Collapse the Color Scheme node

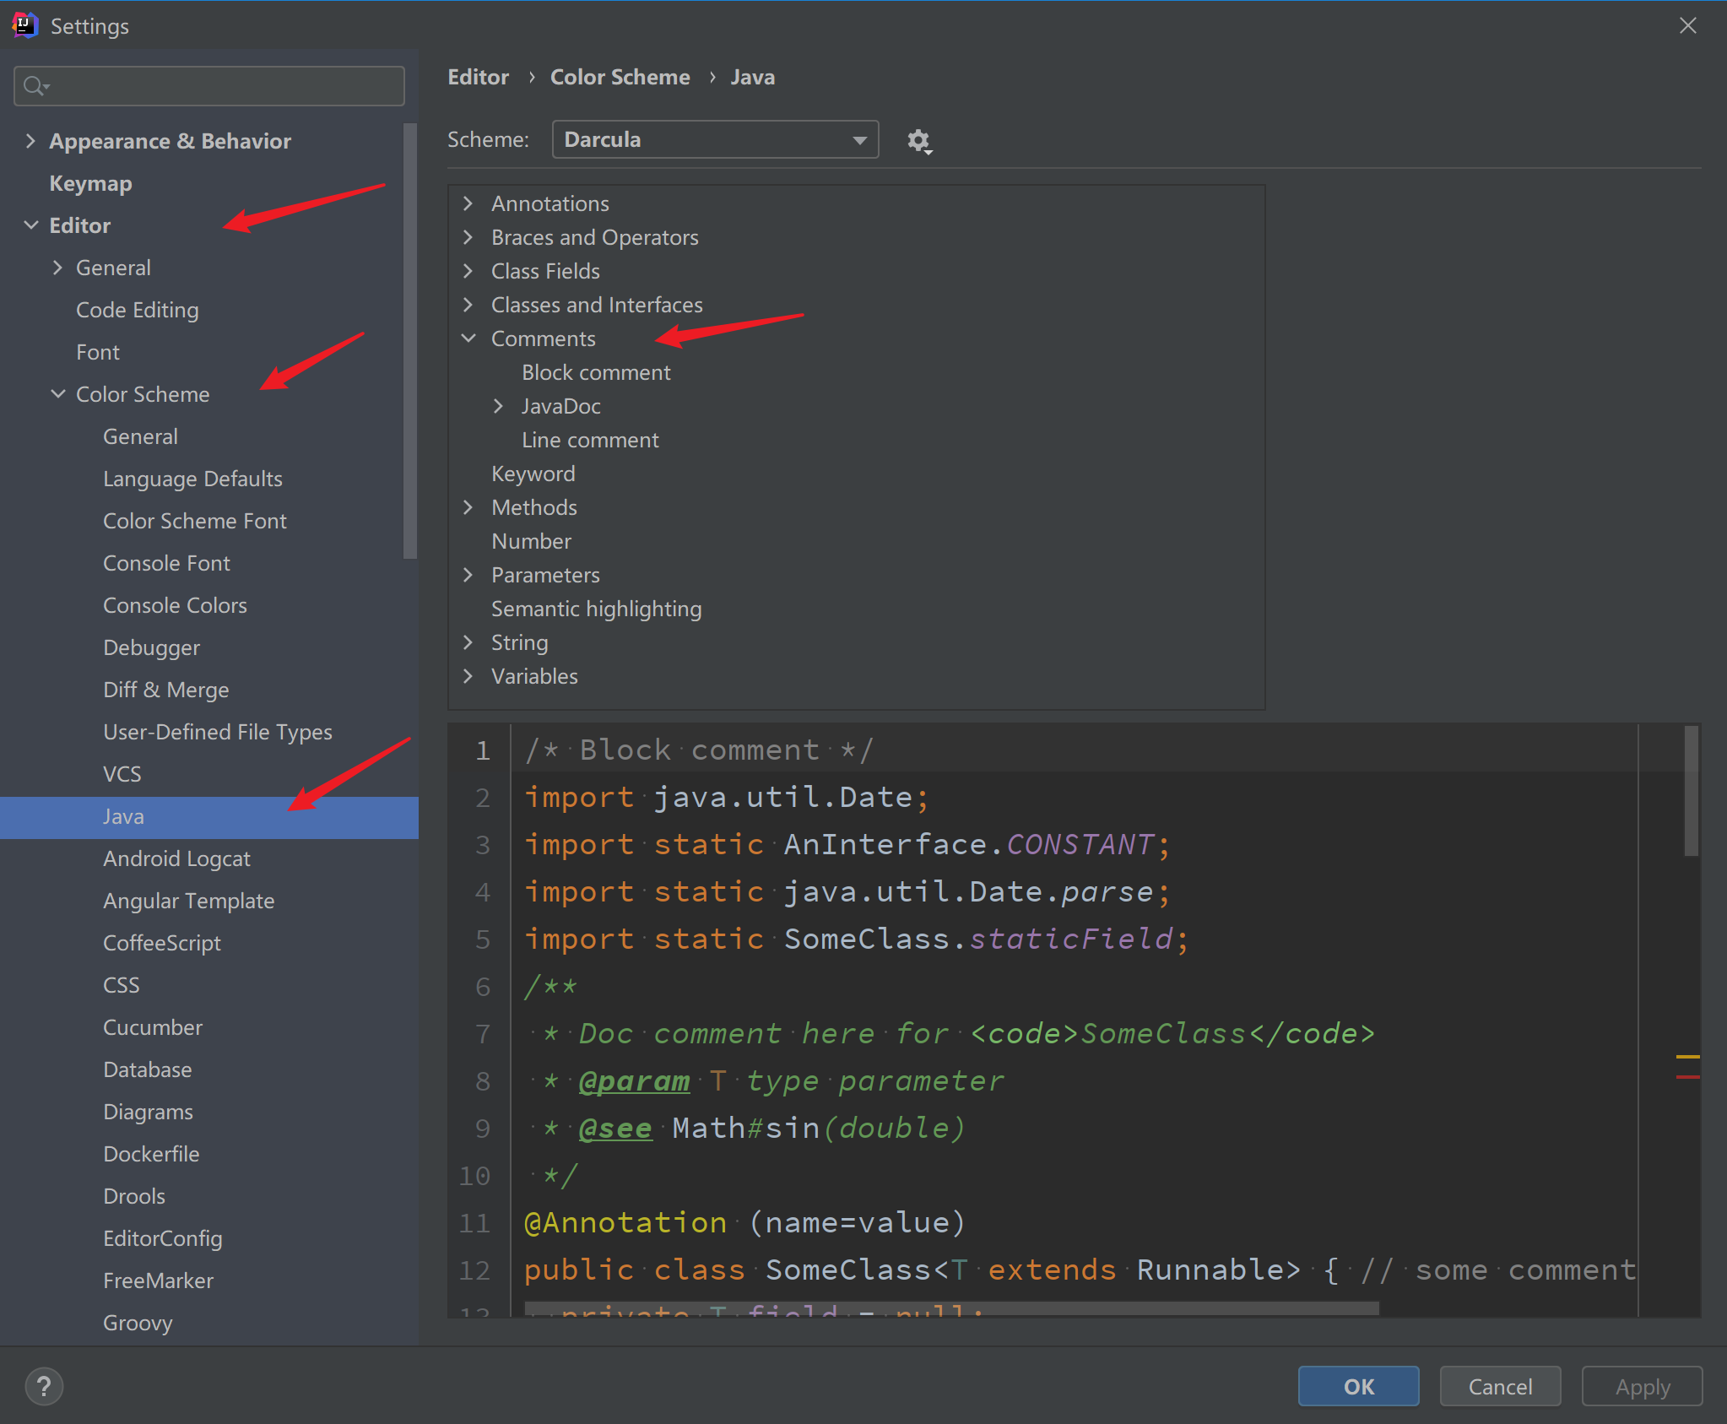pyautogui.click(x=57, y=394)
